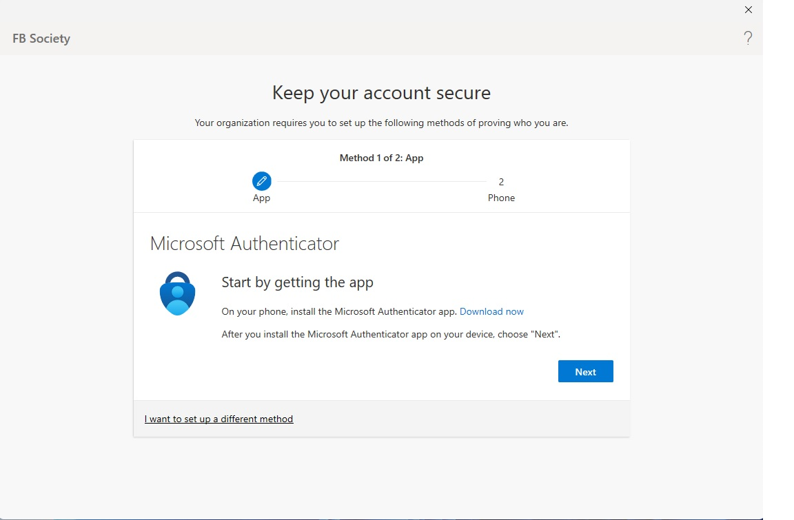Click the After you install instruction sentence
The width and height of the screenshot is (794, 520).
[390, 335]
